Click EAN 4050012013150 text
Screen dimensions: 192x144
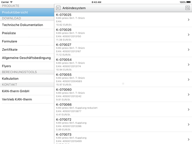coord(69,37)
